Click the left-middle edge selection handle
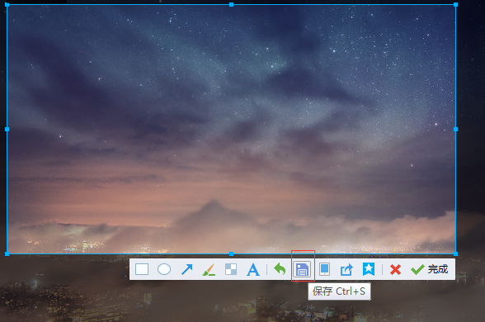Viewport: 485px width, 322px height. (7, 129)
